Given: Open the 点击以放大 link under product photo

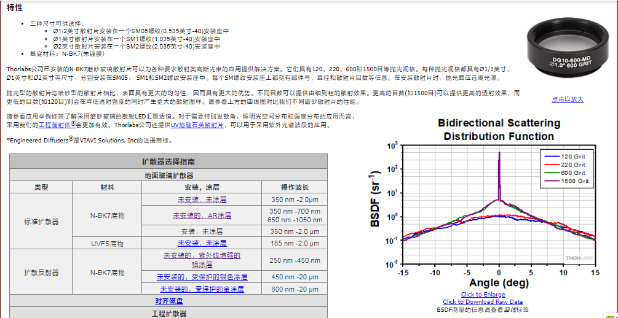Looking at the screenshot, I should [x=567, y=99].
